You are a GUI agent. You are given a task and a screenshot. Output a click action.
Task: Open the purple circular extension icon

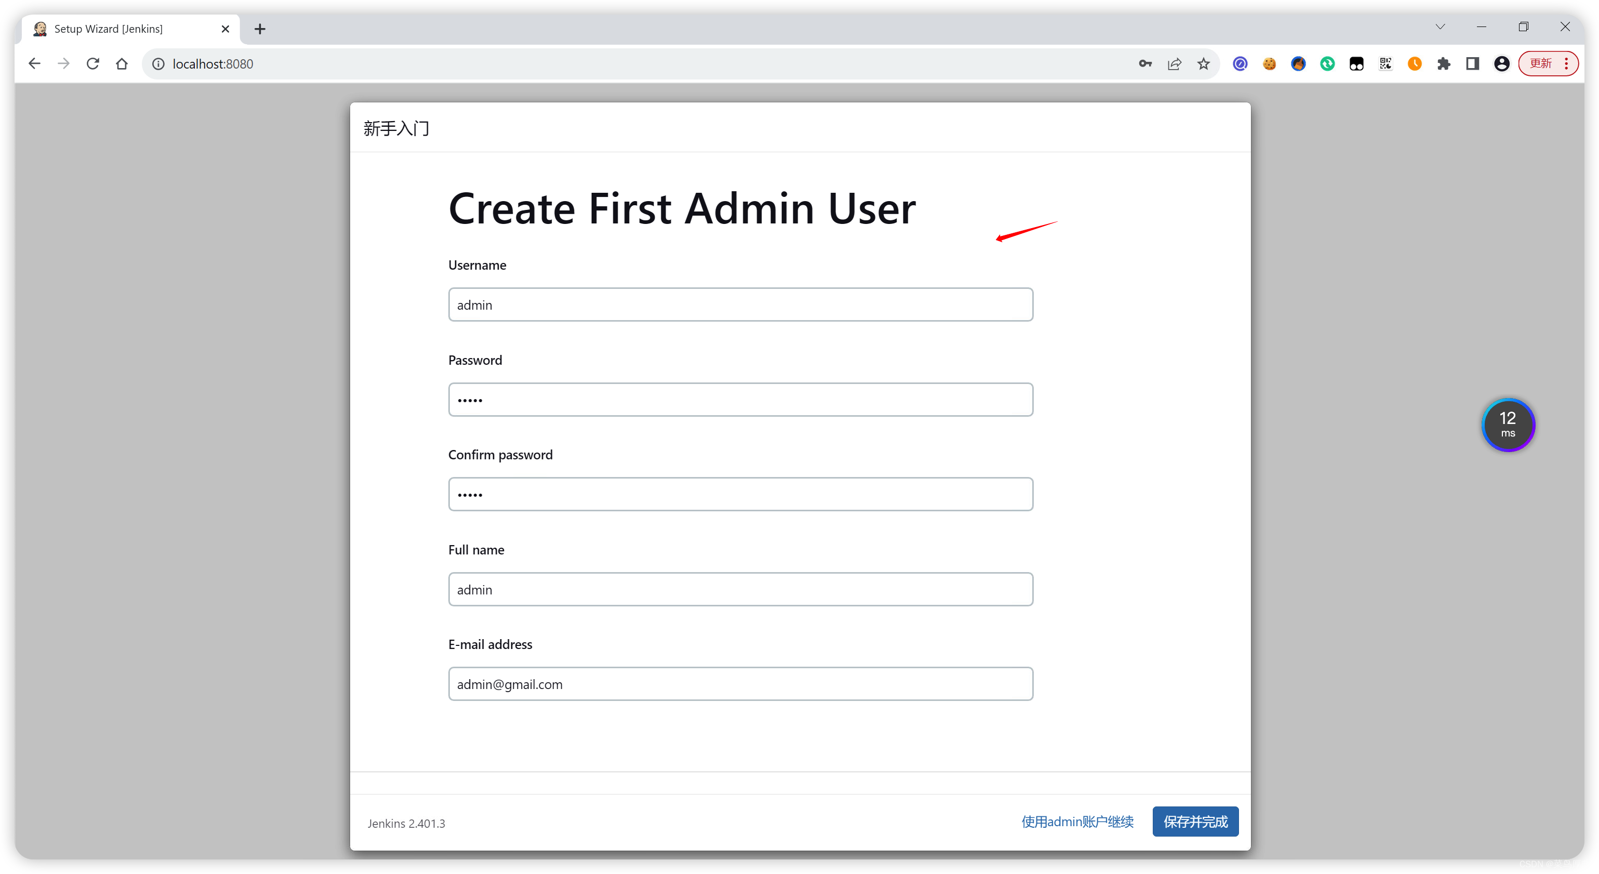click(x=1240, y=63)
